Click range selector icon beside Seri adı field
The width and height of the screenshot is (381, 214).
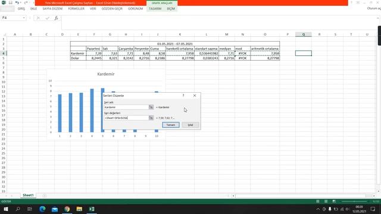(151, 107)
